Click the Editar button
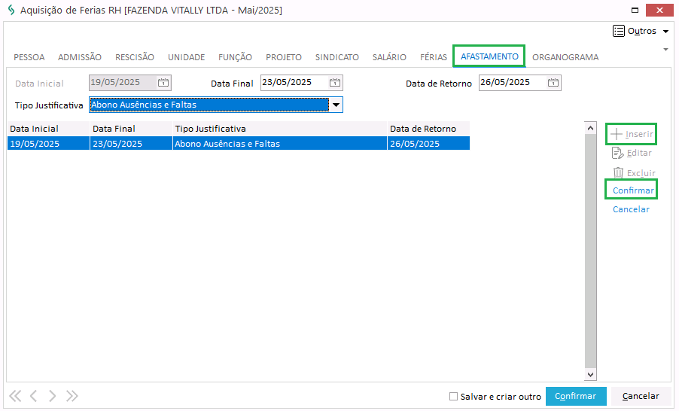The width and height of the screenshot is (679, 411). [632, 153]
